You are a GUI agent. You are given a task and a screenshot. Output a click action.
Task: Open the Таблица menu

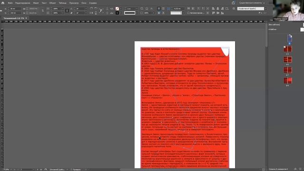[x=62, y=3]
